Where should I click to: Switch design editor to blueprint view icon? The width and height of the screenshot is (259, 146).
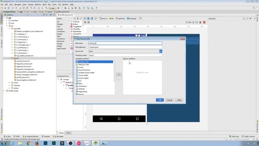point(88,19)
